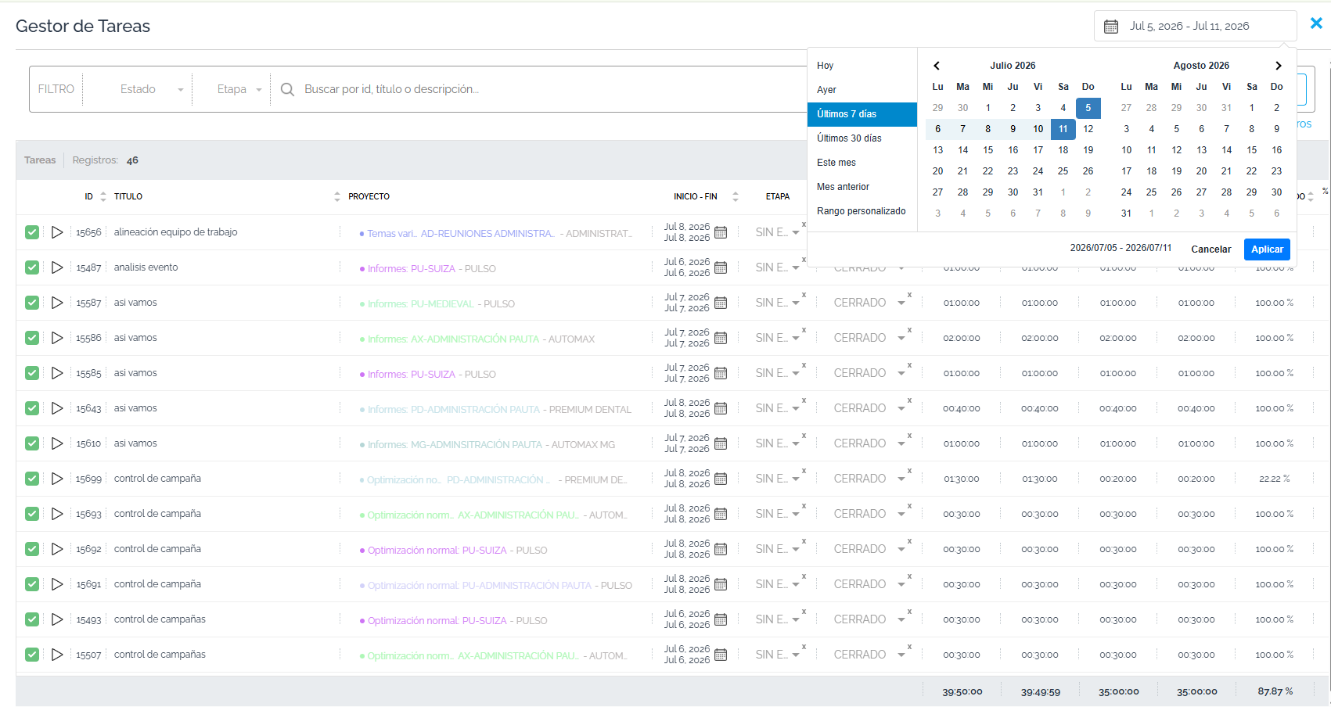Open date calendar icon for task 15487

point(721,267)
